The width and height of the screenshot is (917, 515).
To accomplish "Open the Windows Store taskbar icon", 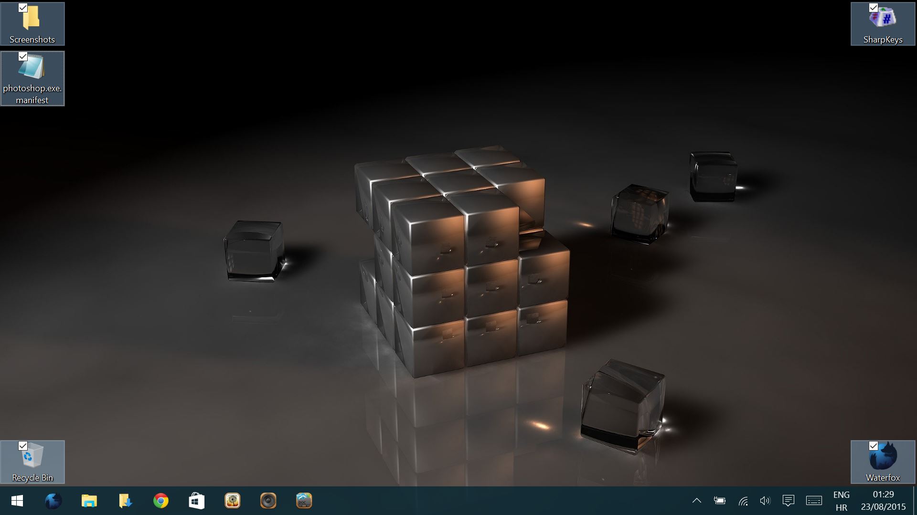I will tap(197, 501).
